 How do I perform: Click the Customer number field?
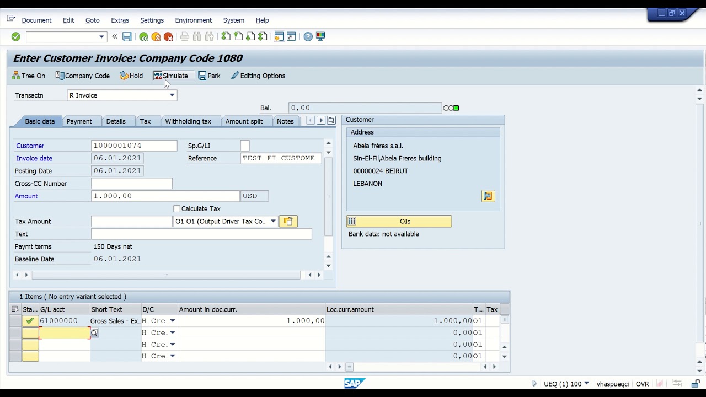[x=134, y=146]
